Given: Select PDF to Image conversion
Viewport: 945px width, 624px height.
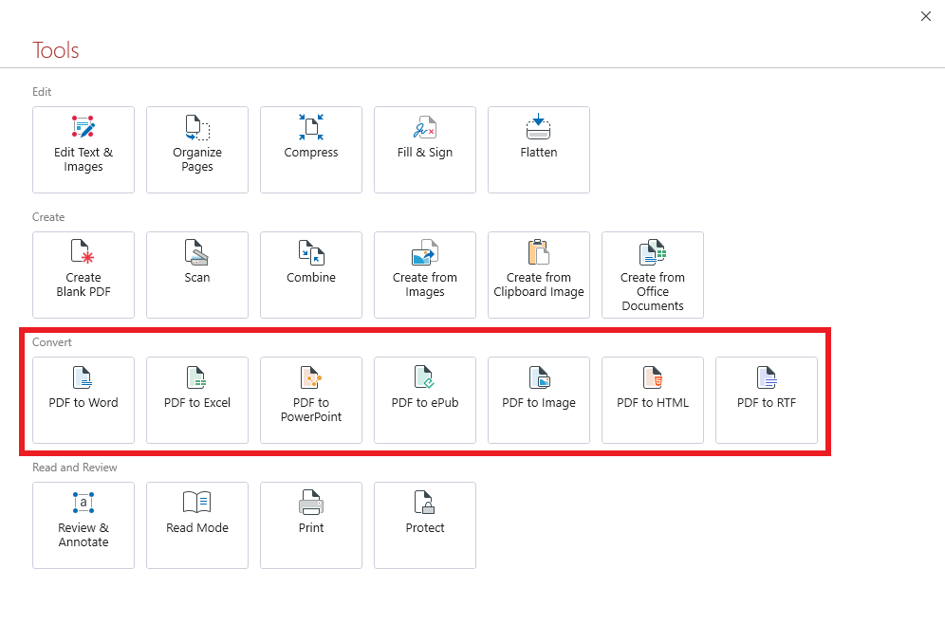Looking at the screenshot, I should (539, 400).
